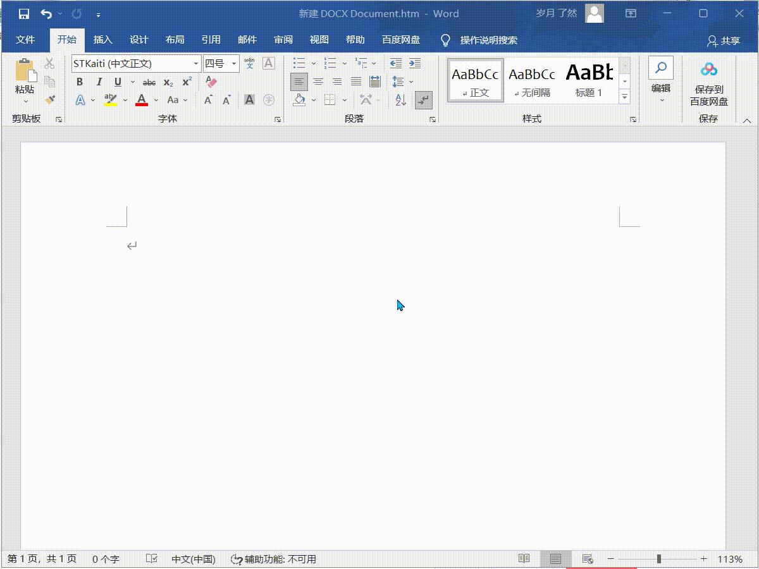759x569 pixels.
Task: Click the Save to Baidu Netdisk icon
Action: [708, 83]
